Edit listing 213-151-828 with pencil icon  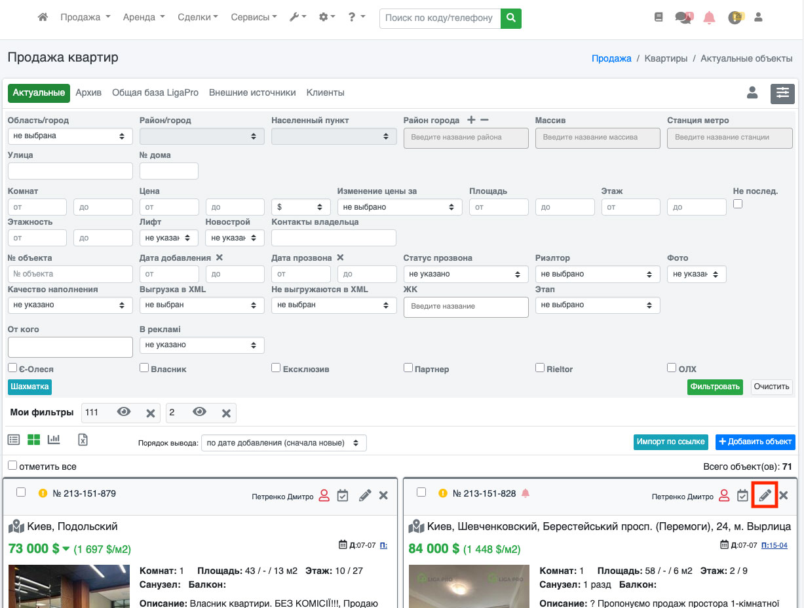tap(764, 495)
